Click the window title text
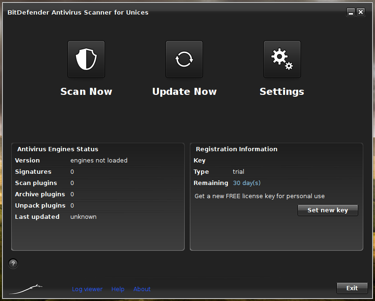The image size is (375, 301). click(x=78, y=13)
